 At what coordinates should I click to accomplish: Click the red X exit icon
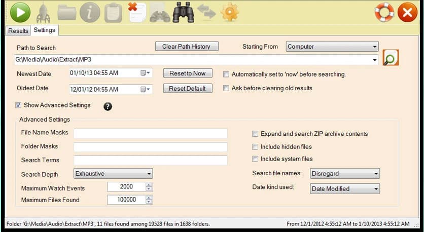407,13
